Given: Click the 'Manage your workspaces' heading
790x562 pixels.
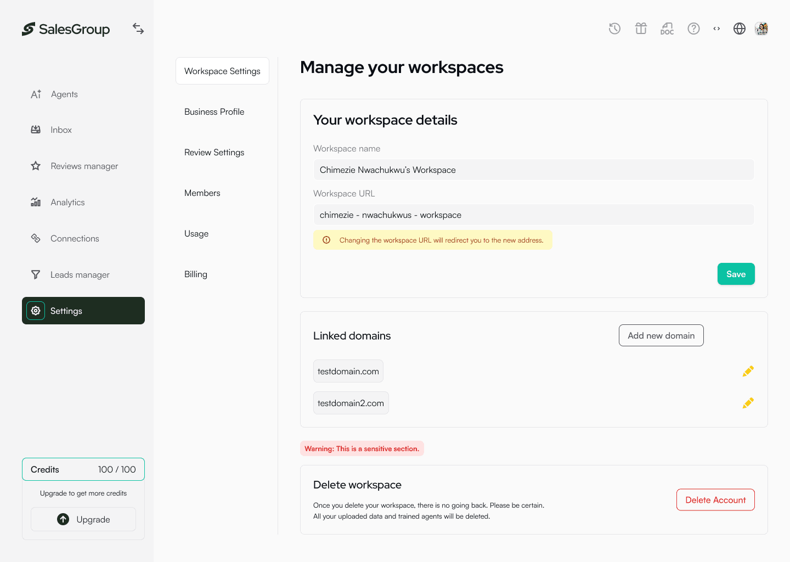Looking at the screenshot, I should click(x=402, y=67).
